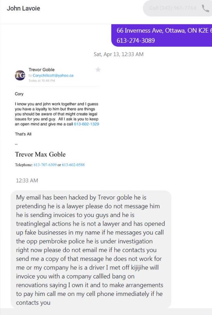Open John Lavoie contact name
Viewport: 212px width, 315px height.
[23, 8]
